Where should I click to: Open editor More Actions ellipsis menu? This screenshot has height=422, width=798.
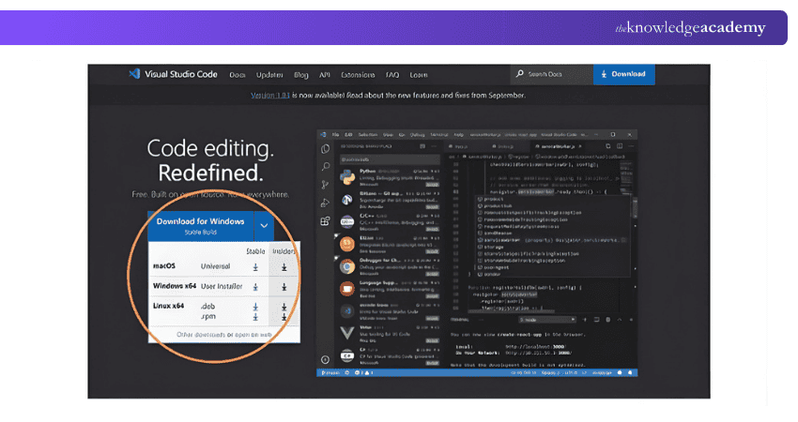(x=631, y=146)
